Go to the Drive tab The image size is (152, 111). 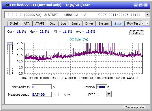pyautogui.click(x=89, y=23)
